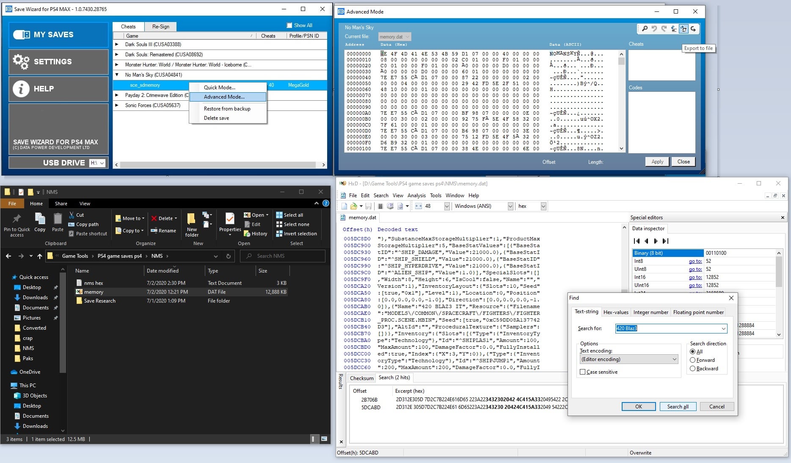Click HxD open file folder icon

tap(354, 206)
